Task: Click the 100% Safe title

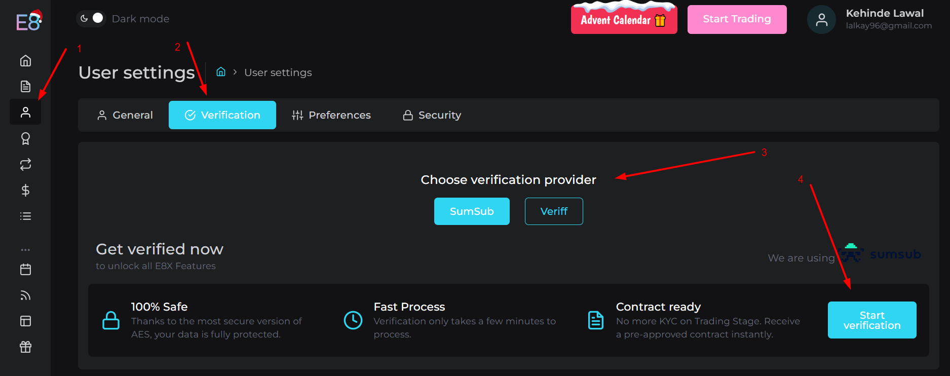Action: click(159, 307)
